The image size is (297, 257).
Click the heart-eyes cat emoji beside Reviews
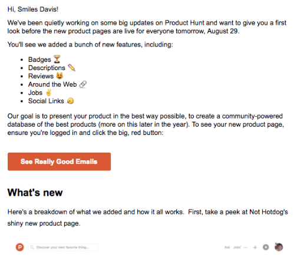(x=60, y=75)
